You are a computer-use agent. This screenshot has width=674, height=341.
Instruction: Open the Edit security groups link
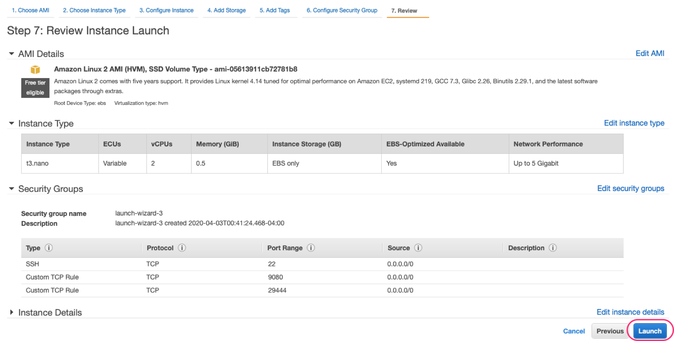(x=630, y=188)
